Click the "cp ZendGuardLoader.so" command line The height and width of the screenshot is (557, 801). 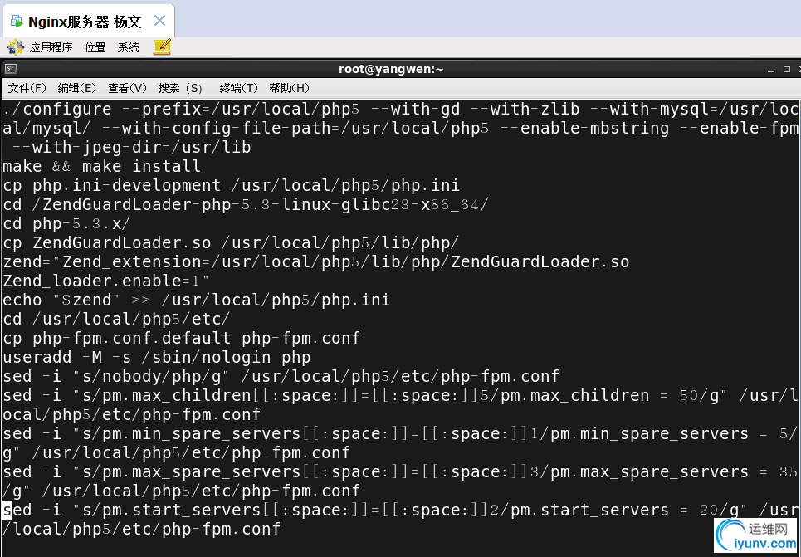(x=231, y=242)
